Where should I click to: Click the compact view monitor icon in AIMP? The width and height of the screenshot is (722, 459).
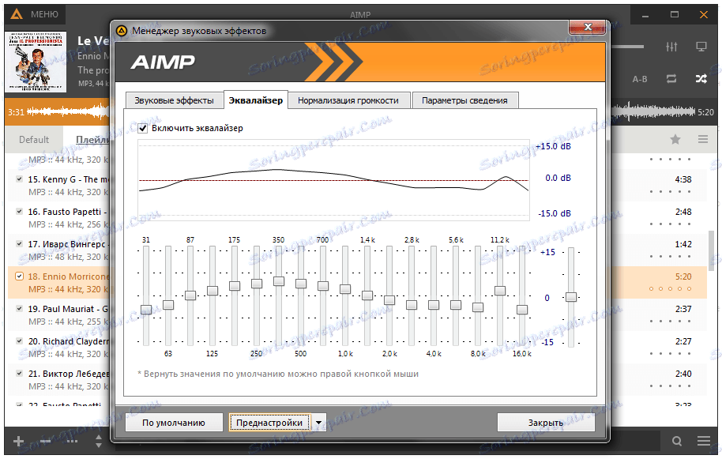pyautogui.click(x=701, y=47)
